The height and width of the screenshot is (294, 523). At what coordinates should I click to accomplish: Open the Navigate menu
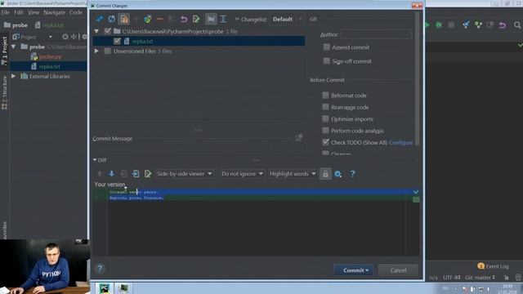[55, 12]
